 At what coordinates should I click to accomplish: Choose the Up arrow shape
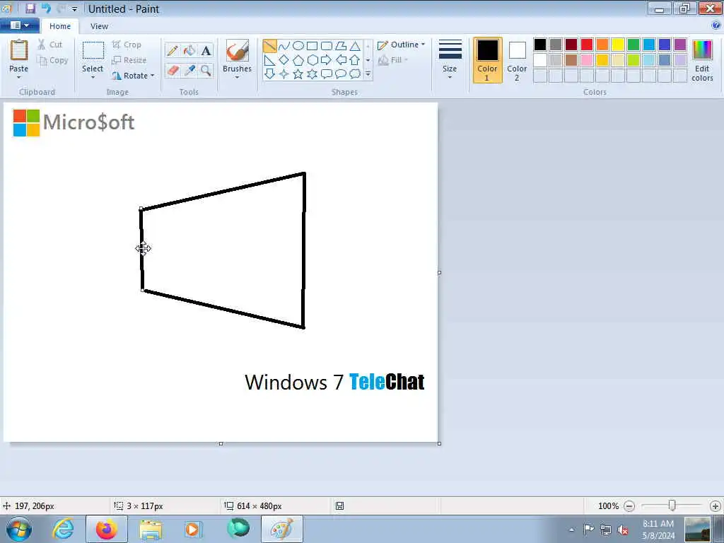tap(355, 60)
